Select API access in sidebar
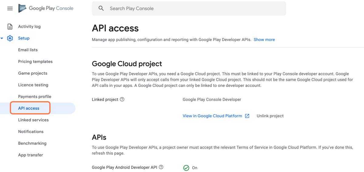Screen dimensions: 364x172 [x=29, y=108]
